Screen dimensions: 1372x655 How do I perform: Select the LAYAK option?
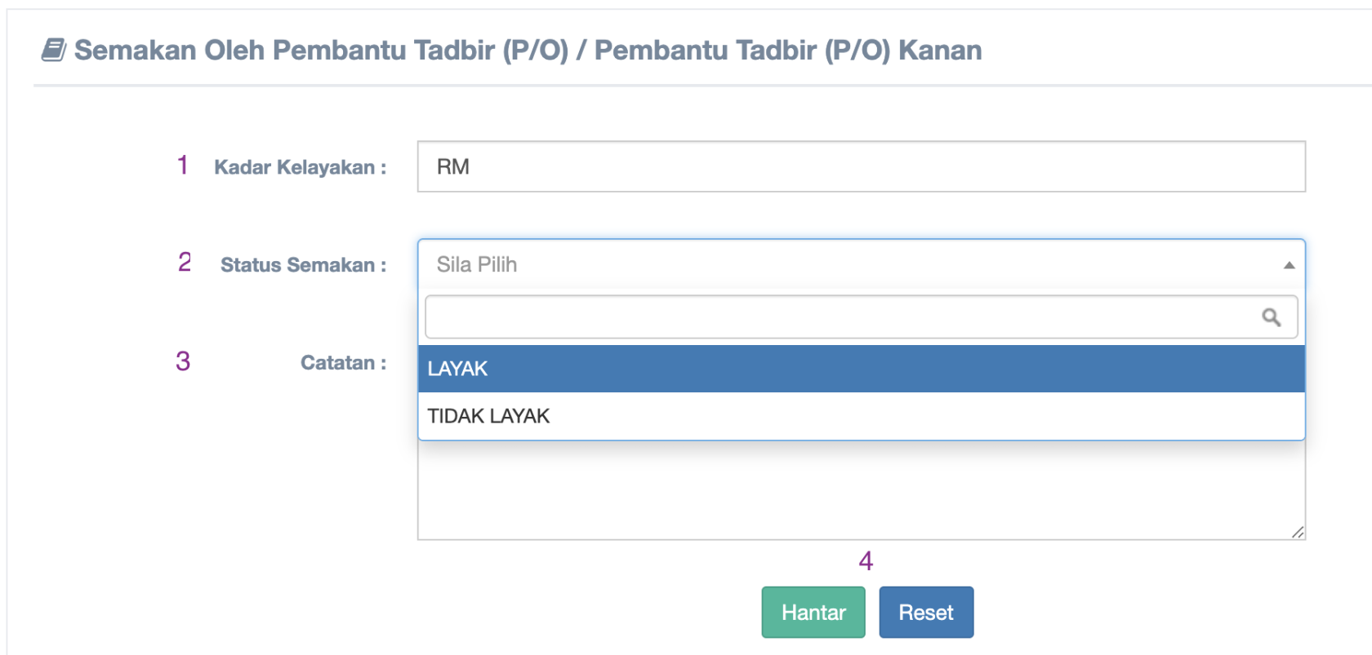tap(861, 369)
